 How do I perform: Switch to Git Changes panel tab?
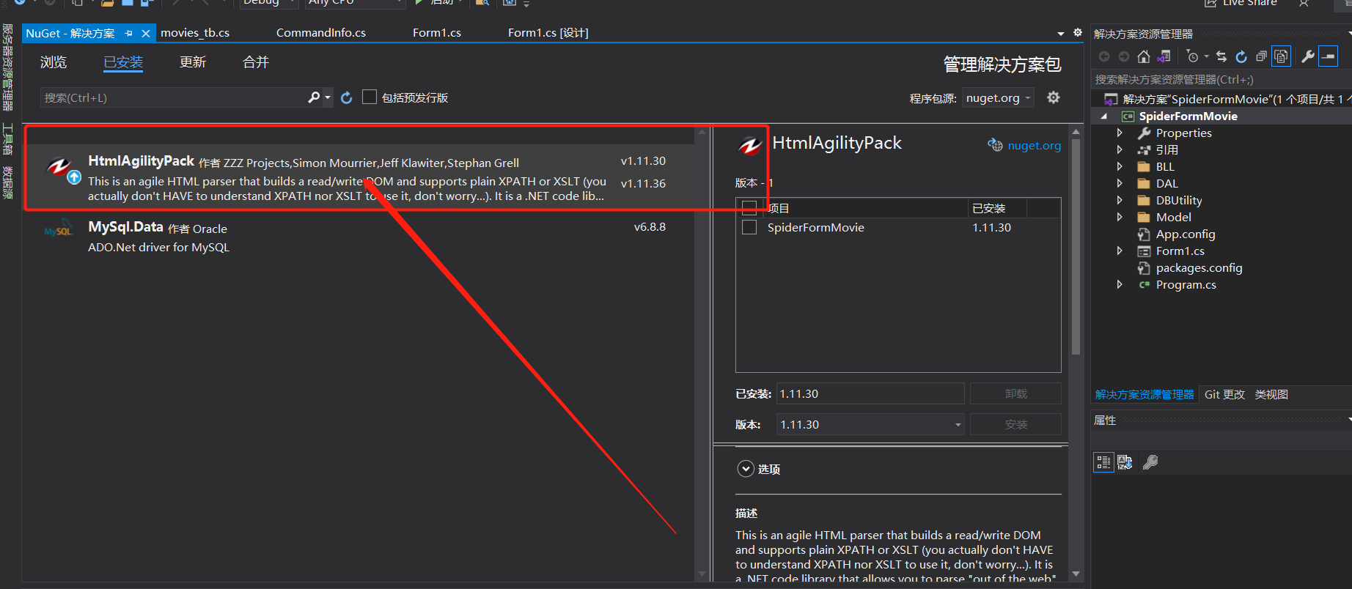[1224, 394]
